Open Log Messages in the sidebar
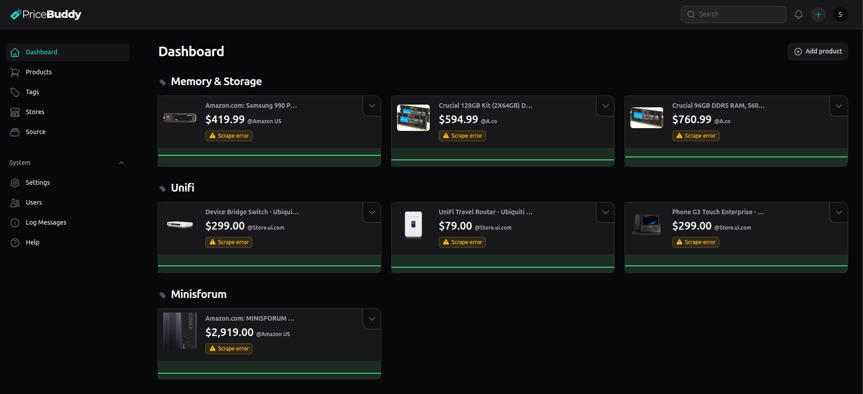This screenshot has width=863, height=394. coord(46,222)
